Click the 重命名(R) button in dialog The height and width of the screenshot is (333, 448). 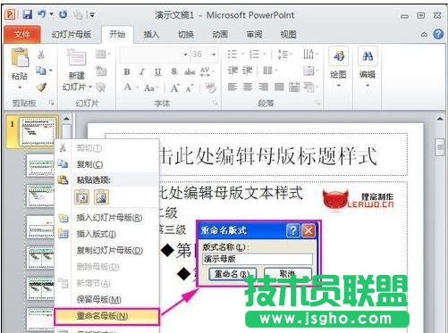(232, 273)
